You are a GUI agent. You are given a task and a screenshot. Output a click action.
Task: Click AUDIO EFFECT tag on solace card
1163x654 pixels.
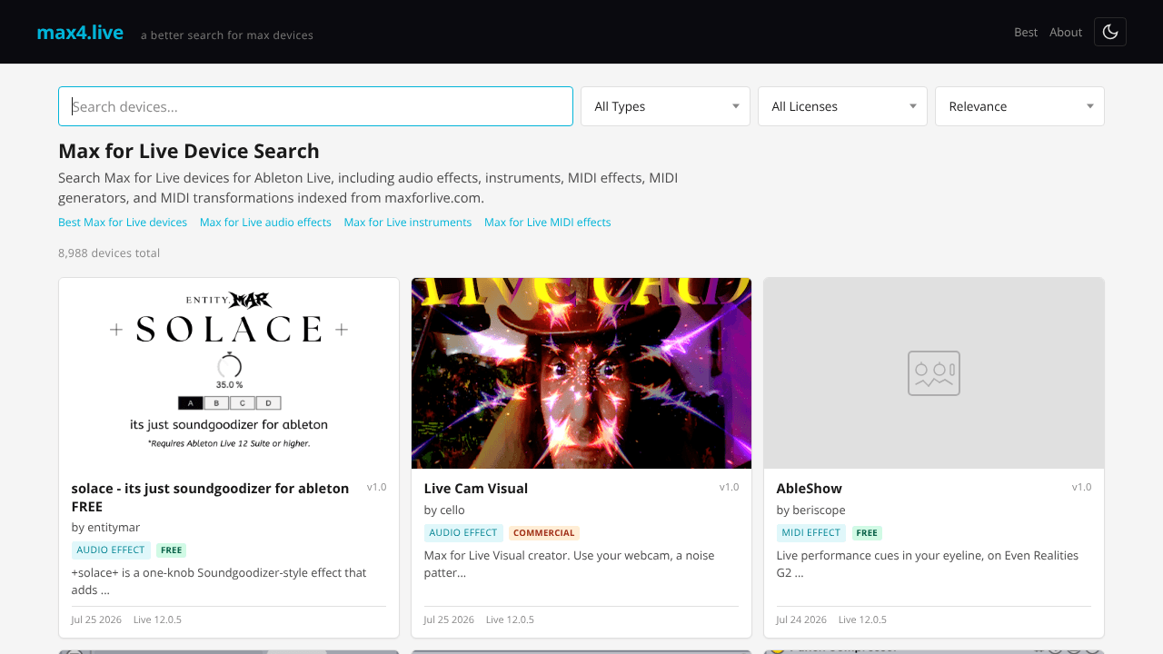point(111,550)
